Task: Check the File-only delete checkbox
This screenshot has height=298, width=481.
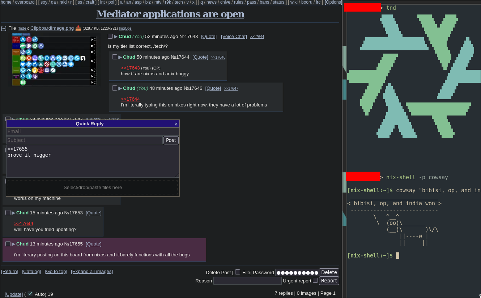Action: (x=238, y=272)
